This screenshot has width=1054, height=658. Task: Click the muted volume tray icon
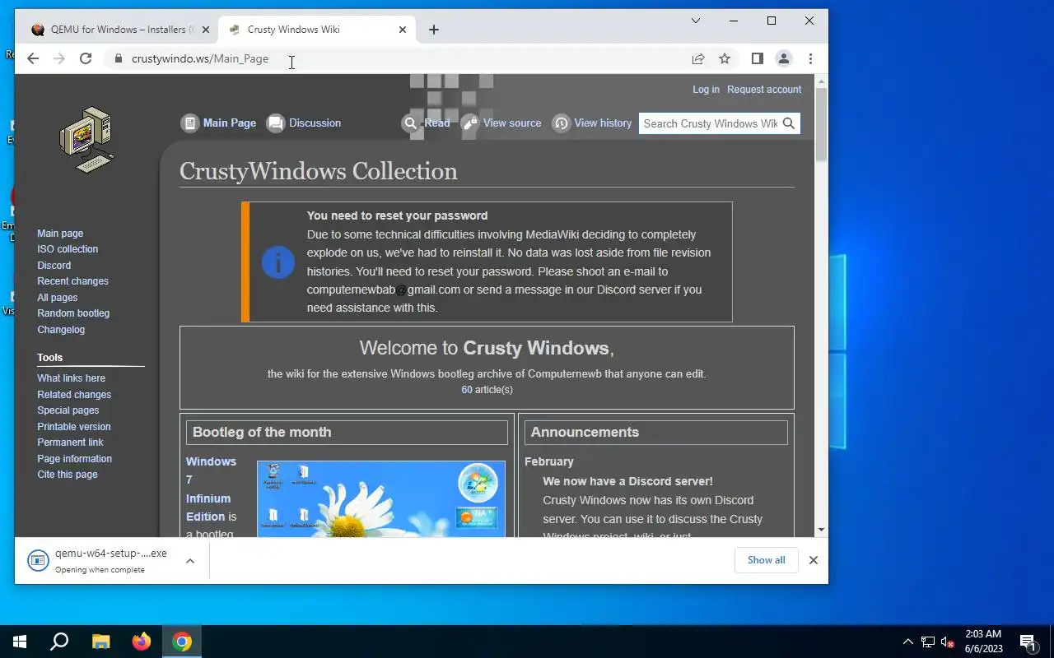tap(947, 642)
